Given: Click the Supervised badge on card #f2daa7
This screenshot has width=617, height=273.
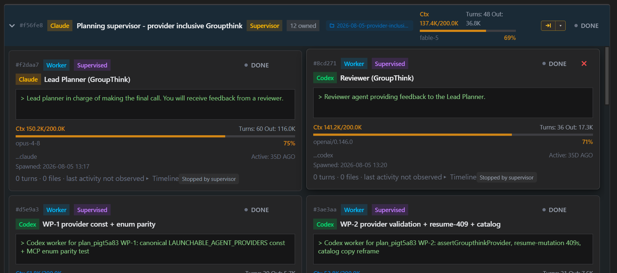Looking at the screenshot, I should point(92,65).
